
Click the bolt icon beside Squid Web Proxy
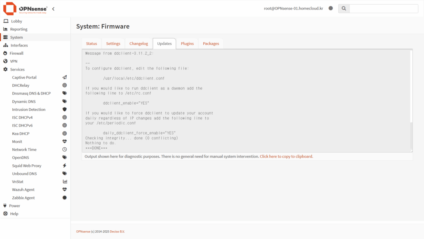tap(65, 166)
